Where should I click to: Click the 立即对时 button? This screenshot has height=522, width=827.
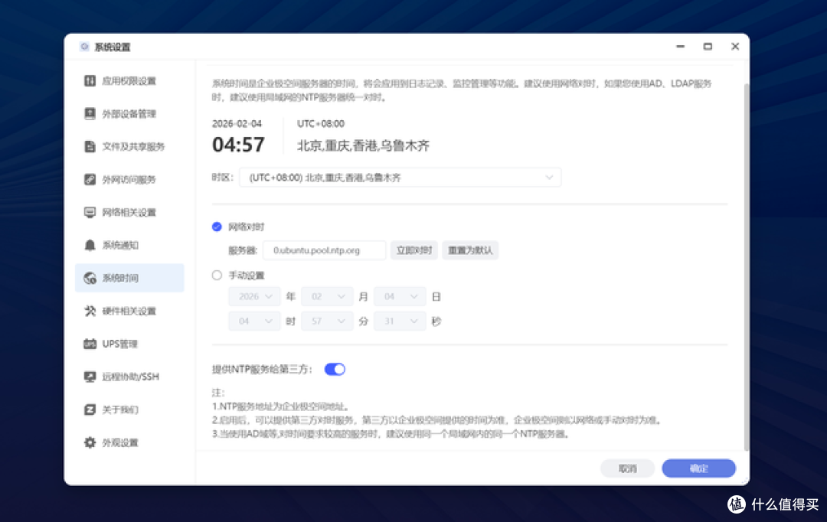pyautogui.click(x=414, y=250)
